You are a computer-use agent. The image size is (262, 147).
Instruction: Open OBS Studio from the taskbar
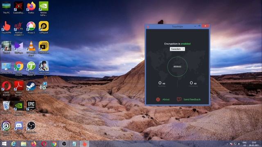[64, 144]
